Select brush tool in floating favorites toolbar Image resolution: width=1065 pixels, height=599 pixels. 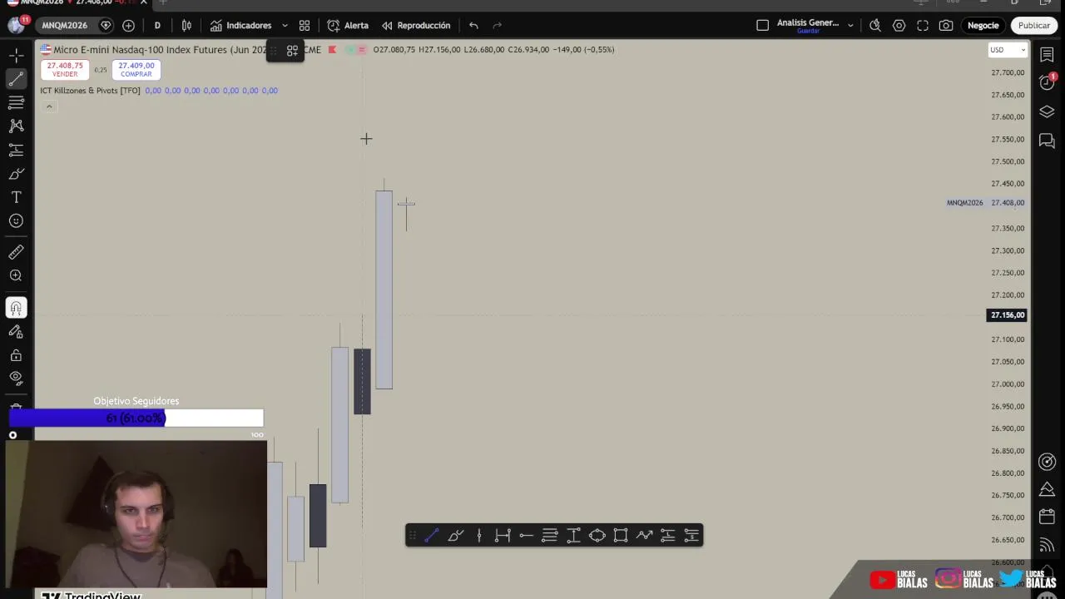pyautogui.click(x=455, y=536)
